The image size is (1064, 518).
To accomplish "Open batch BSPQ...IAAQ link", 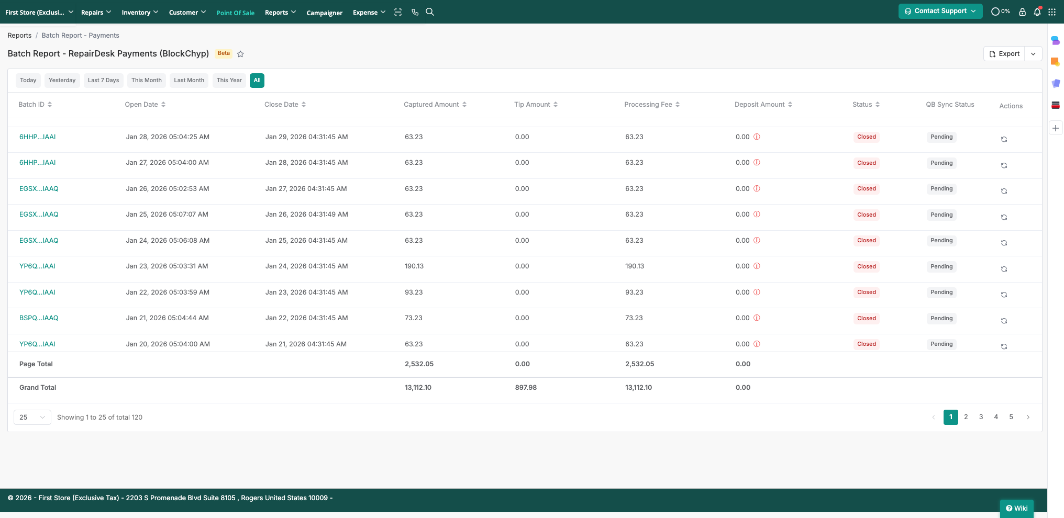I will (39, 318).
